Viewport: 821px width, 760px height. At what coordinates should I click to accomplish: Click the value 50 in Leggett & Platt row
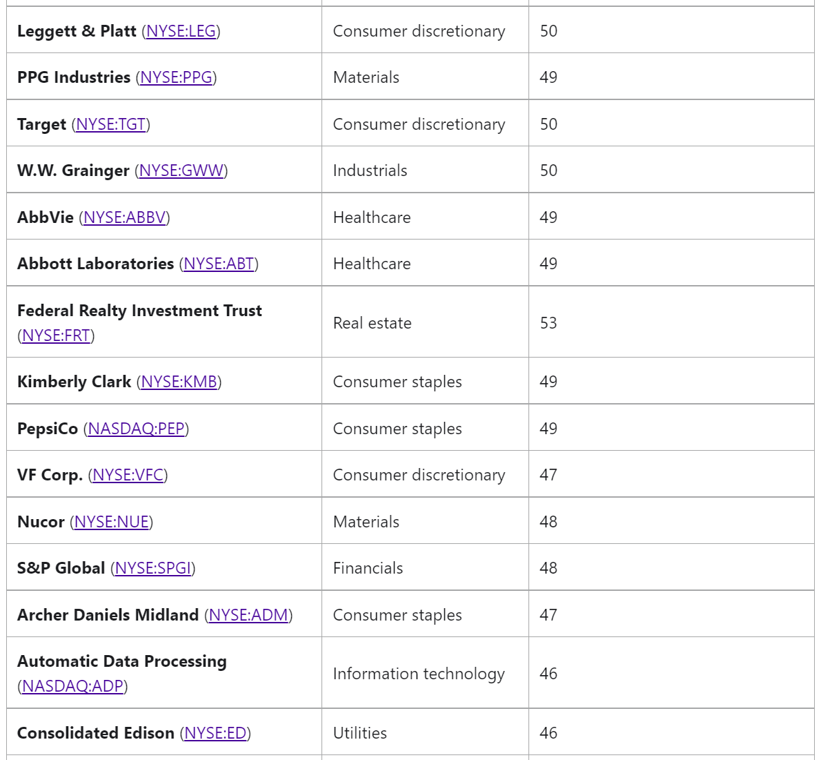[548, 32]
